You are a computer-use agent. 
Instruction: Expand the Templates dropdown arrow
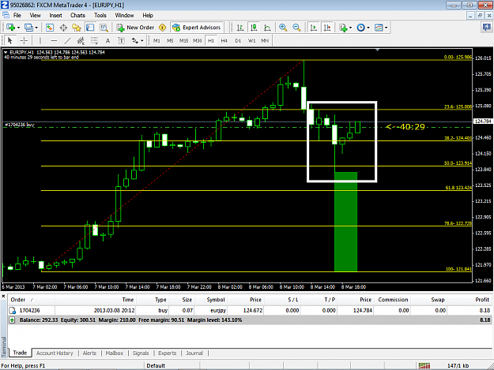point(386,28)
